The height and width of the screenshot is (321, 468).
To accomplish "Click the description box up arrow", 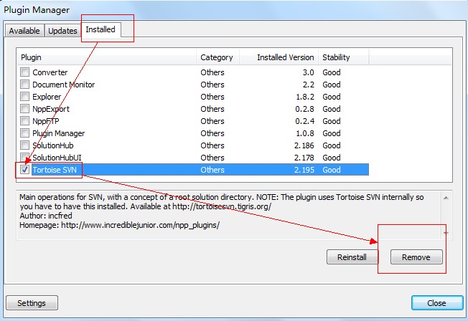I will point(446,198).
